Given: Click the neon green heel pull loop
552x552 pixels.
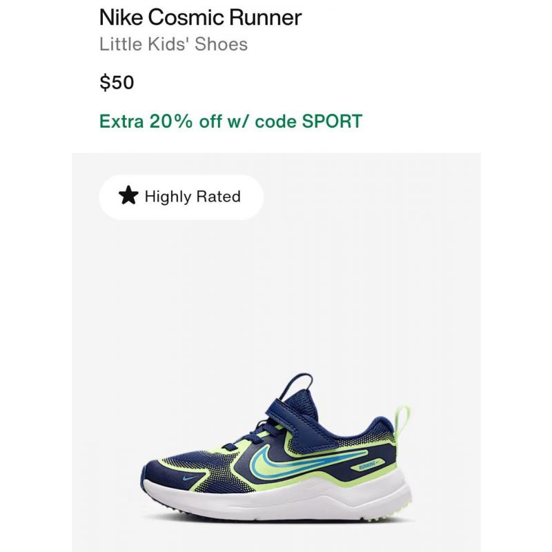Looking at the screenshot, I should pyautogui.click(x=403, y=422).
